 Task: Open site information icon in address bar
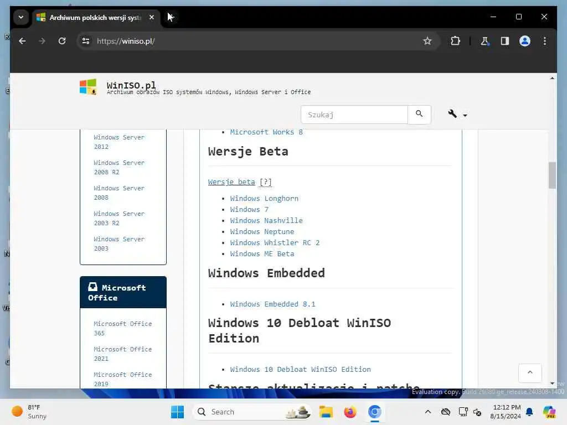pos(86,41)
